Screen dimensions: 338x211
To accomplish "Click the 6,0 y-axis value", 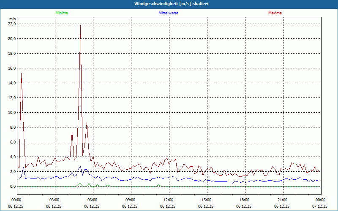I will (13, 142).
